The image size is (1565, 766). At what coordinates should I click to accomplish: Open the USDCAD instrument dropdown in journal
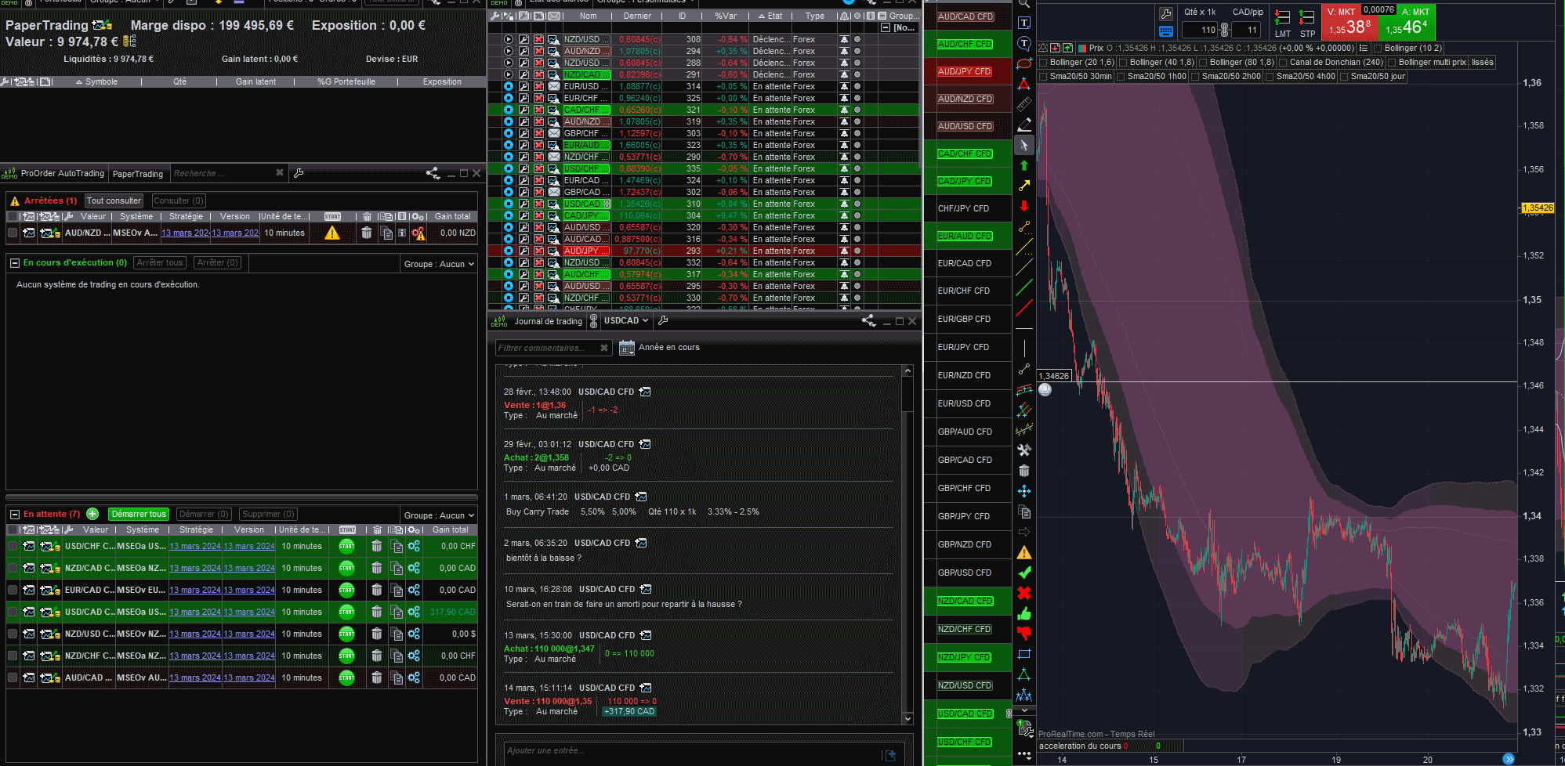click(x=626, y=320)
